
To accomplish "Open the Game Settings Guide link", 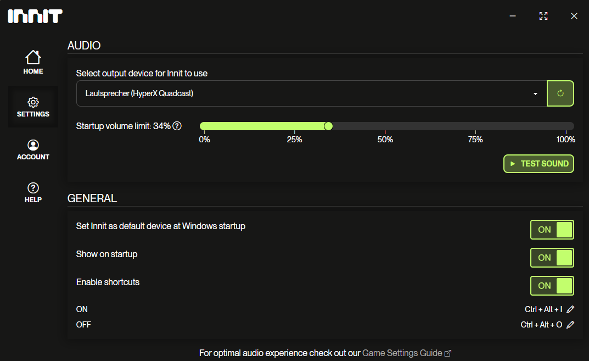I will 406,353.
